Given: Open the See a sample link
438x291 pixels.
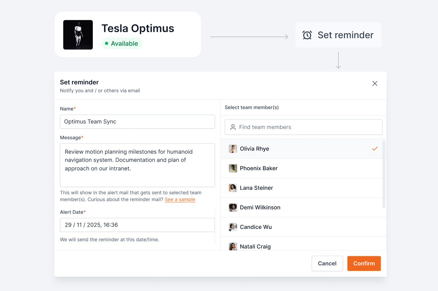Looking at the screenshot, I should pyautogui.click(x=180, y=200).
